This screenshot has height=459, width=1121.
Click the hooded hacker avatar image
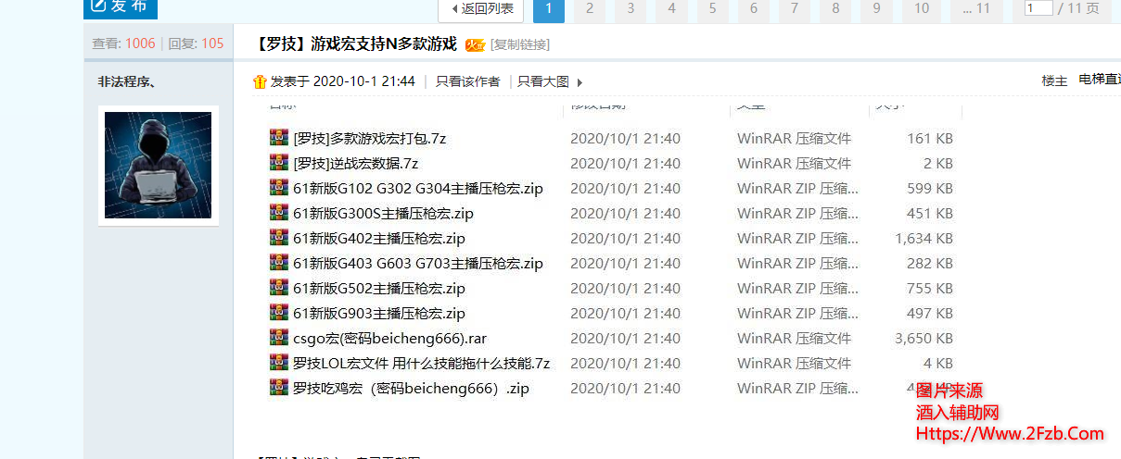(159, 166)
